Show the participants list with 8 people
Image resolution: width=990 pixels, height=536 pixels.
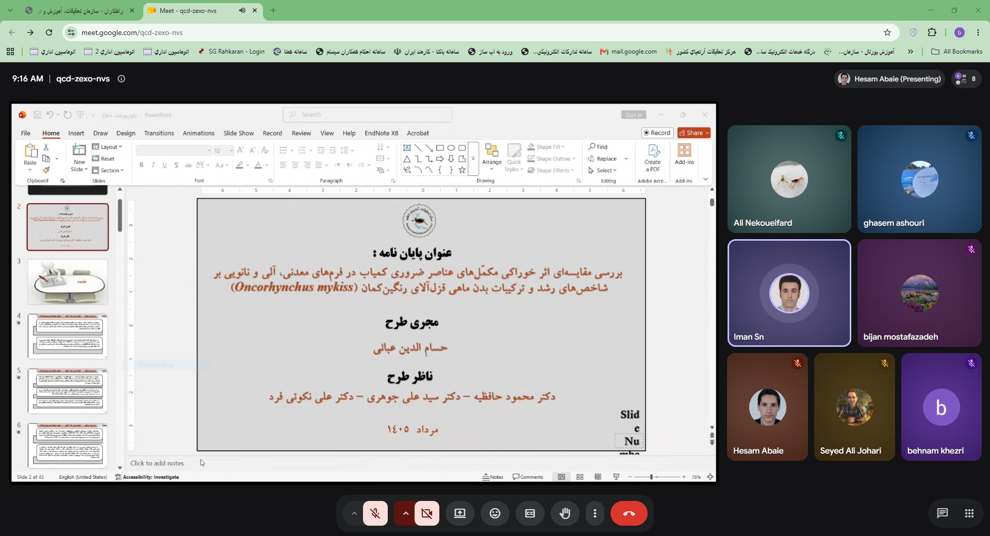pos(966,79)
